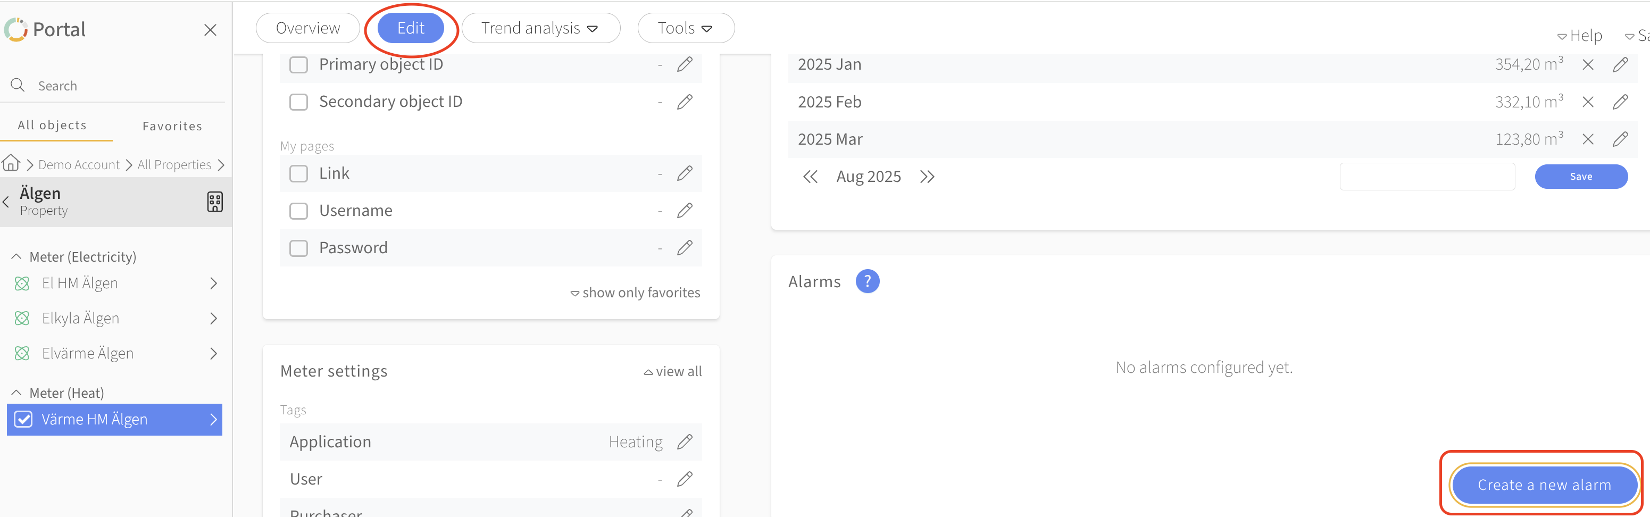Switch to the Overview tab
1650x517 pixels.
307,28
